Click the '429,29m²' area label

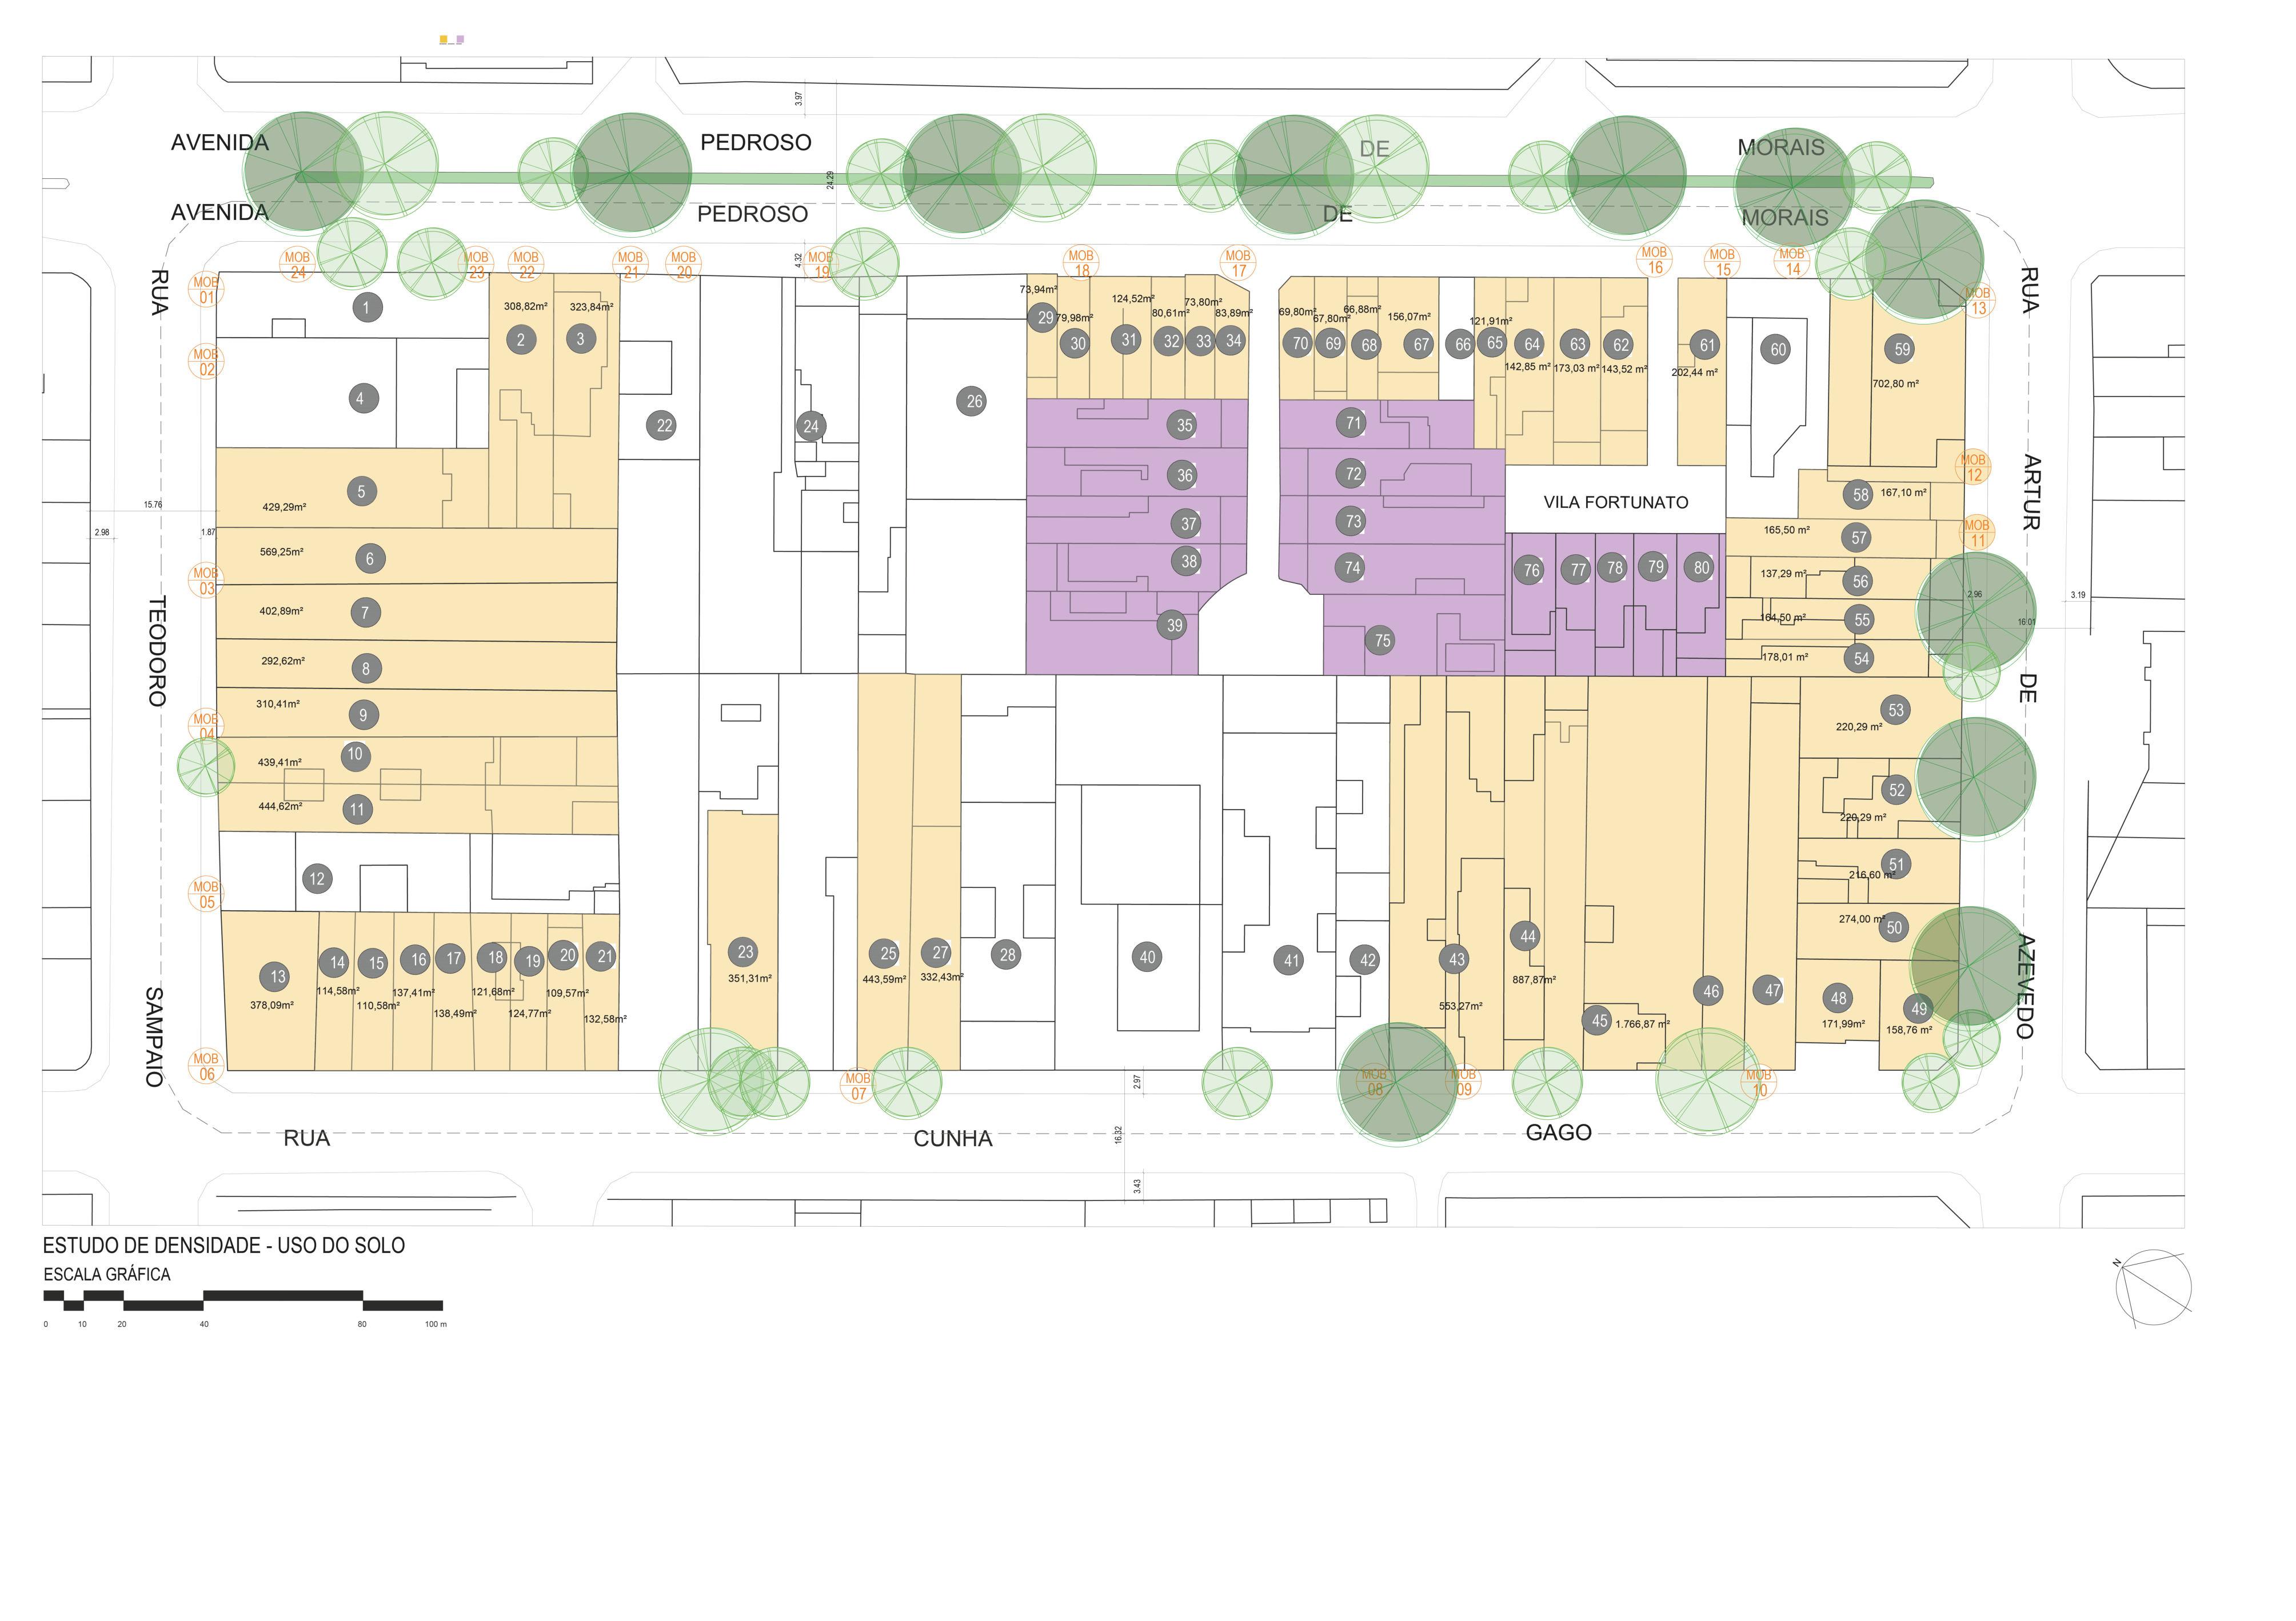[284, 508]
